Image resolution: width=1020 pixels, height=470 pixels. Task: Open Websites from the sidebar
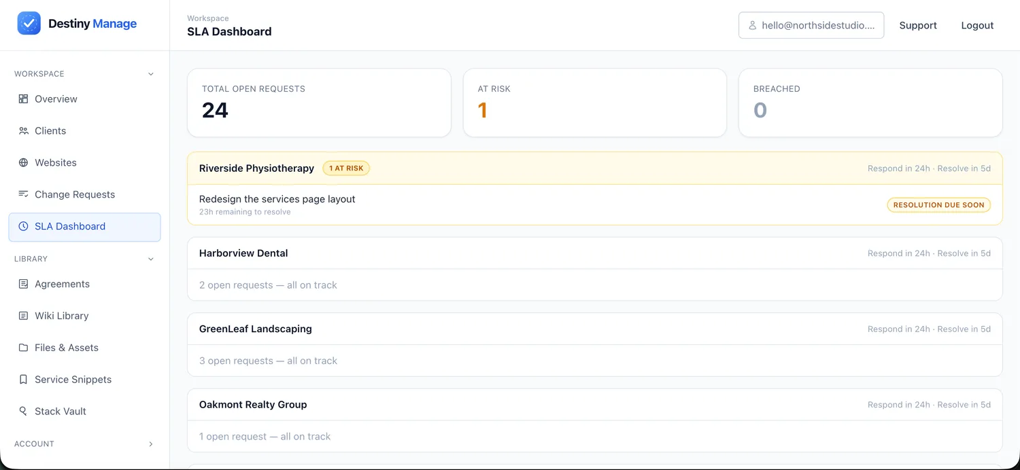[85, 163]
